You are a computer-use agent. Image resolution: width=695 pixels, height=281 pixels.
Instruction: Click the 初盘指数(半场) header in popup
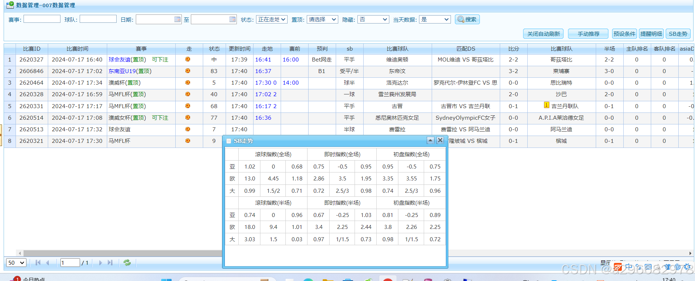411,203
